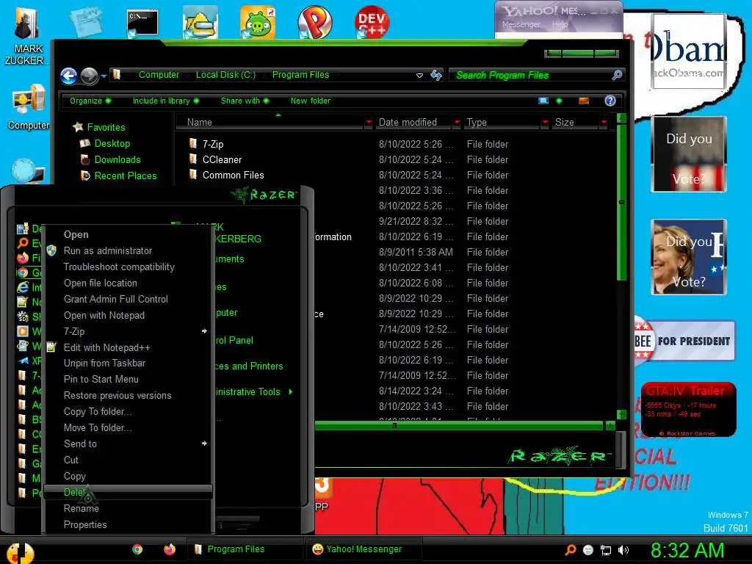Open the Name column filter dropdown arrow
Screen dimensions: 752x564
point(369,123)
